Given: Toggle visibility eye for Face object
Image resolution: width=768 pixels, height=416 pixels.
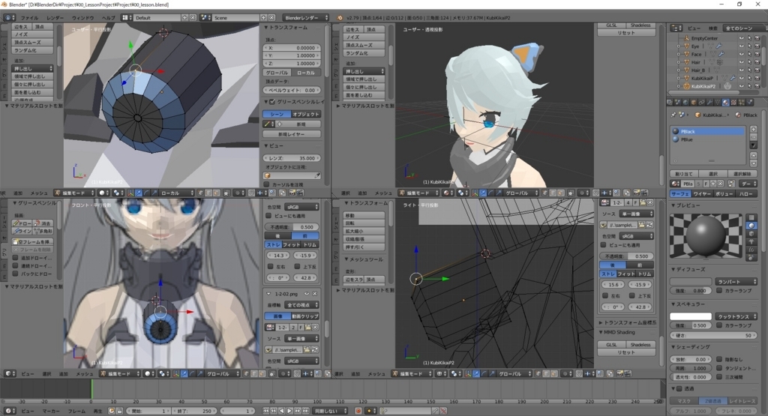Looking at the screenshot, I should click(x=741, y=54).
